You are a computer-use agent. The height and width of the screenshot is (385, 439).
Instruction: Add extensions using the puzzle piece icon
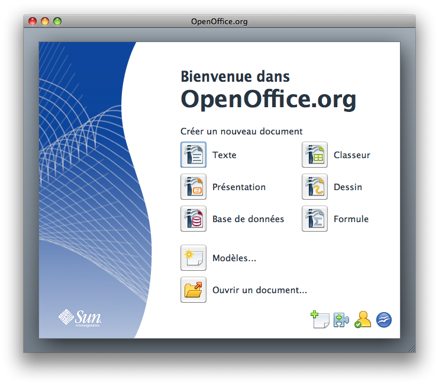click(x=341, y=320)
